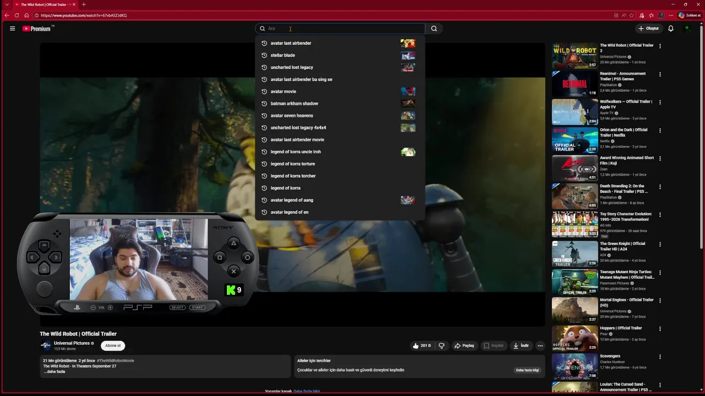
Task: Click Daha fazla bilgi button
Action: point(527,370)
